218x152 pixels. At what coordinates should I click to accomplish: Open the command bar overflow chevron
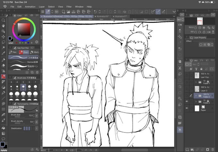(x=174, y=12)
